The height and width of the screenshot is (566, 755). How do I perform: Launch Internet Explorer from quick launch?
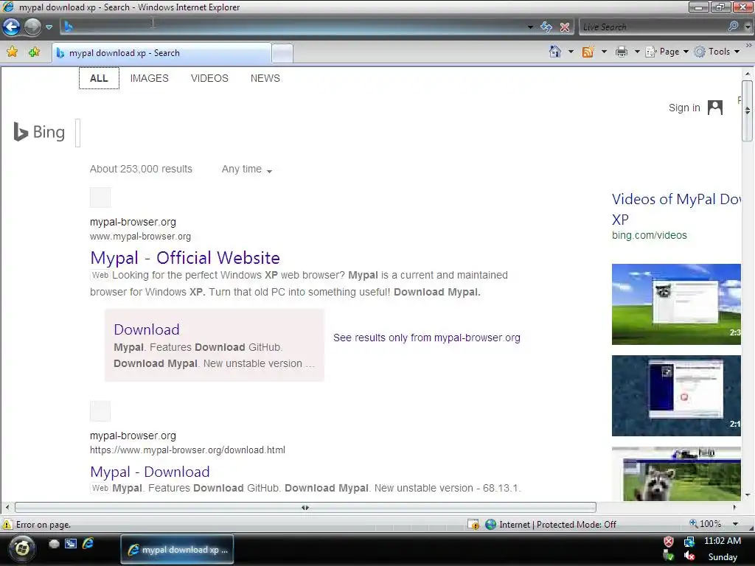pos(88,543)
